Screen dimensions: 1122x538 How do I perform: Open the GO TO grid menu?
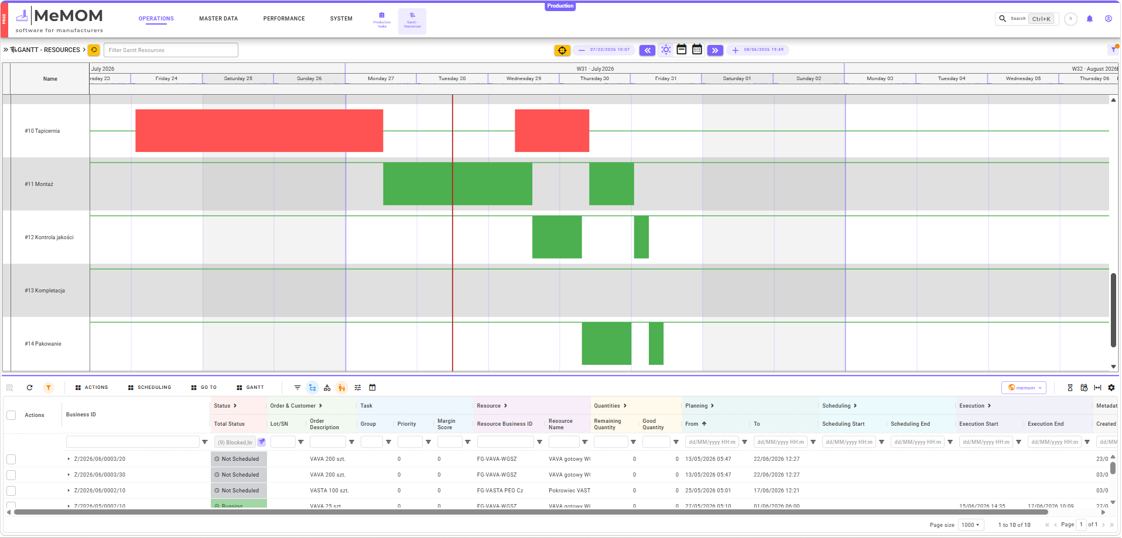(204, 388)
